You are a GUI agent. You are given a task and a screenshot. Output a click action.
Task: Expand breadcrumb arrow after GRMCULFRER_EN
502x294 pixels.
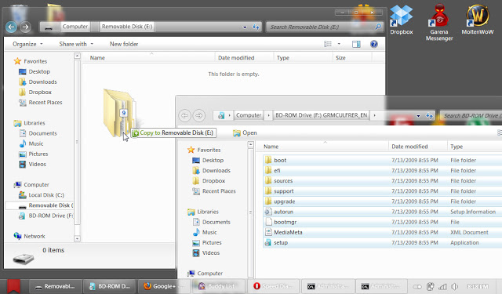click(x=374, y=115)
